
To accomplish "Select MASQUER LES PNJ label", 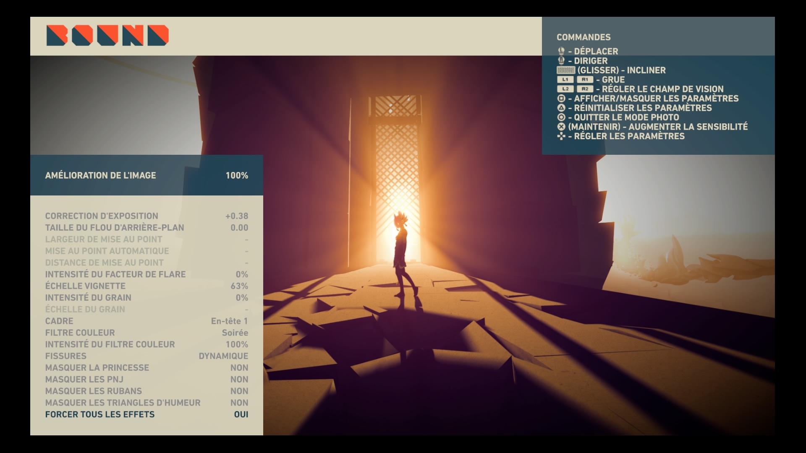I will point(84,380).
